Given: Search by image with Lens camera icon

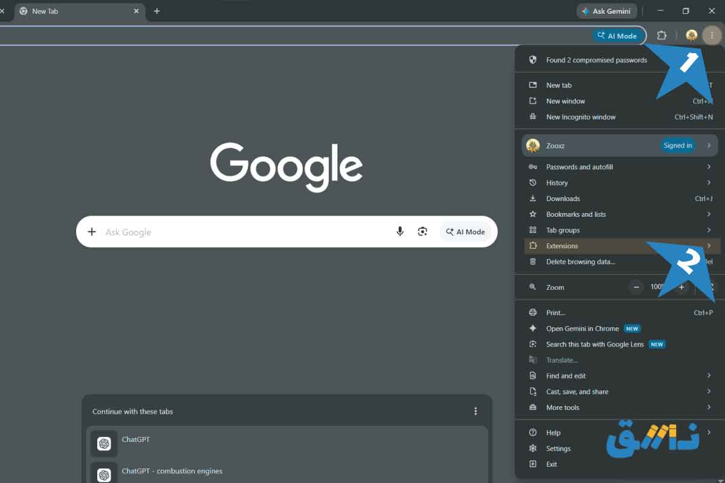Looking at the screenshot, I should click(x=422, y=231).
